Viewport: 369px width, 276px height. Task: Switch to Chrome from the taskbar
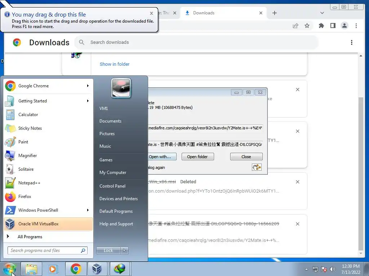point(76,269)
